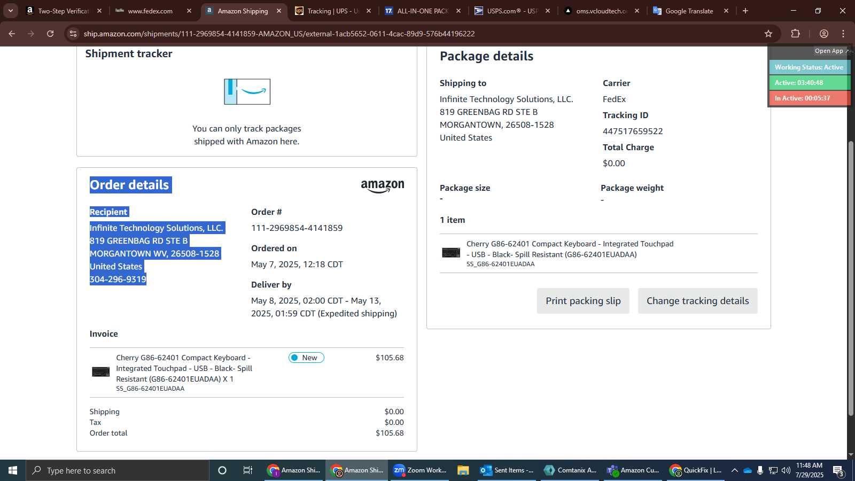Image resolution: width=855 pixels, height=481 pixels.
Task: Click the Windows taskbar search box
Action: coord(118,470)
